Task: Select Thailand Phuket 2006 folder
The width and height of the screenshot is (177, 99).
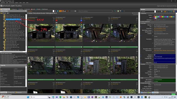Action: 11,46
